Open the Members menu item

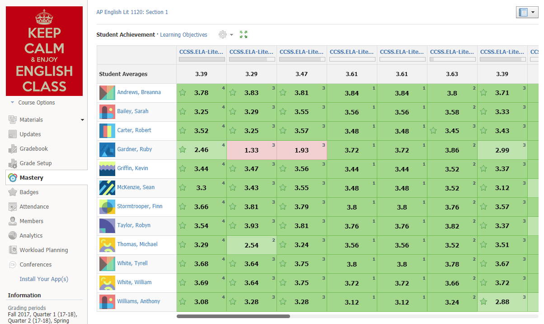(31, 221)
